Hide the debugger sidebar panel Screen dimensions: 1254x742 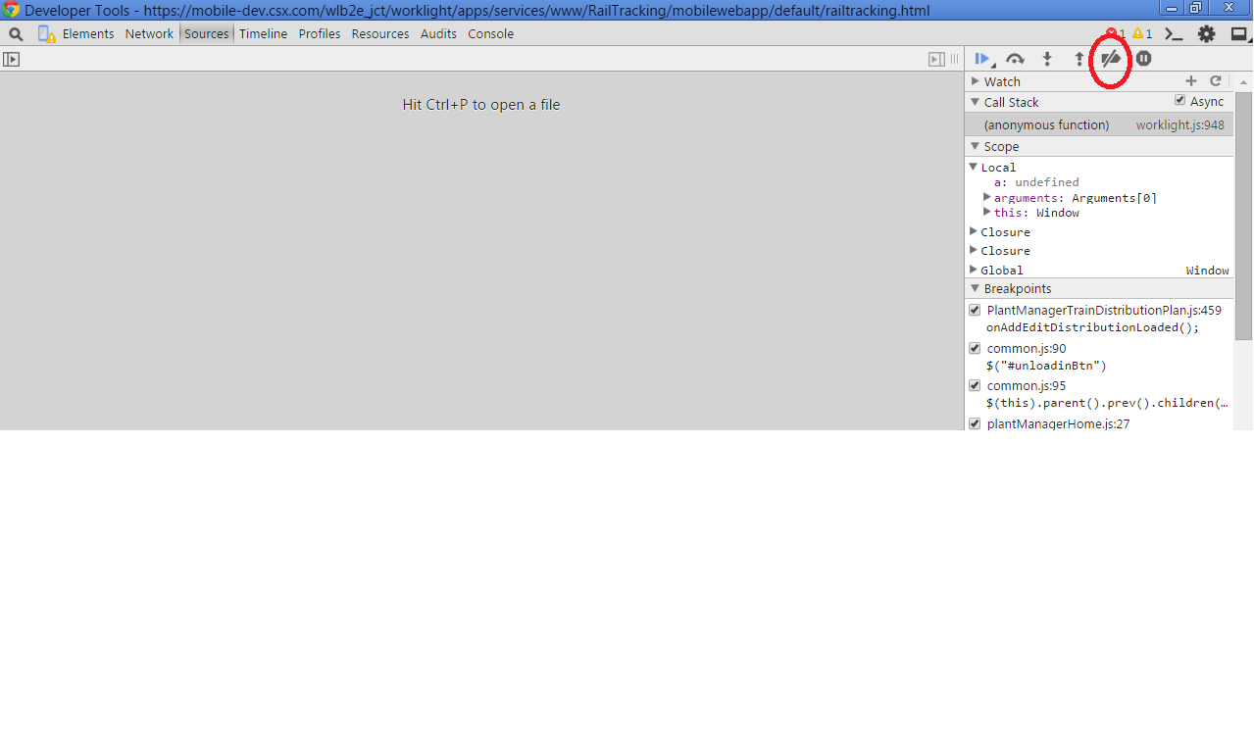(x=936, y=59)
